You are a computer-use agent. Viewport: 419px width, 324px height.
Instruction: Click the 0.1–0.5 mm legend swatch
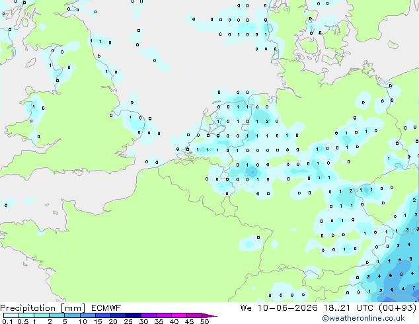click(11, 315)
